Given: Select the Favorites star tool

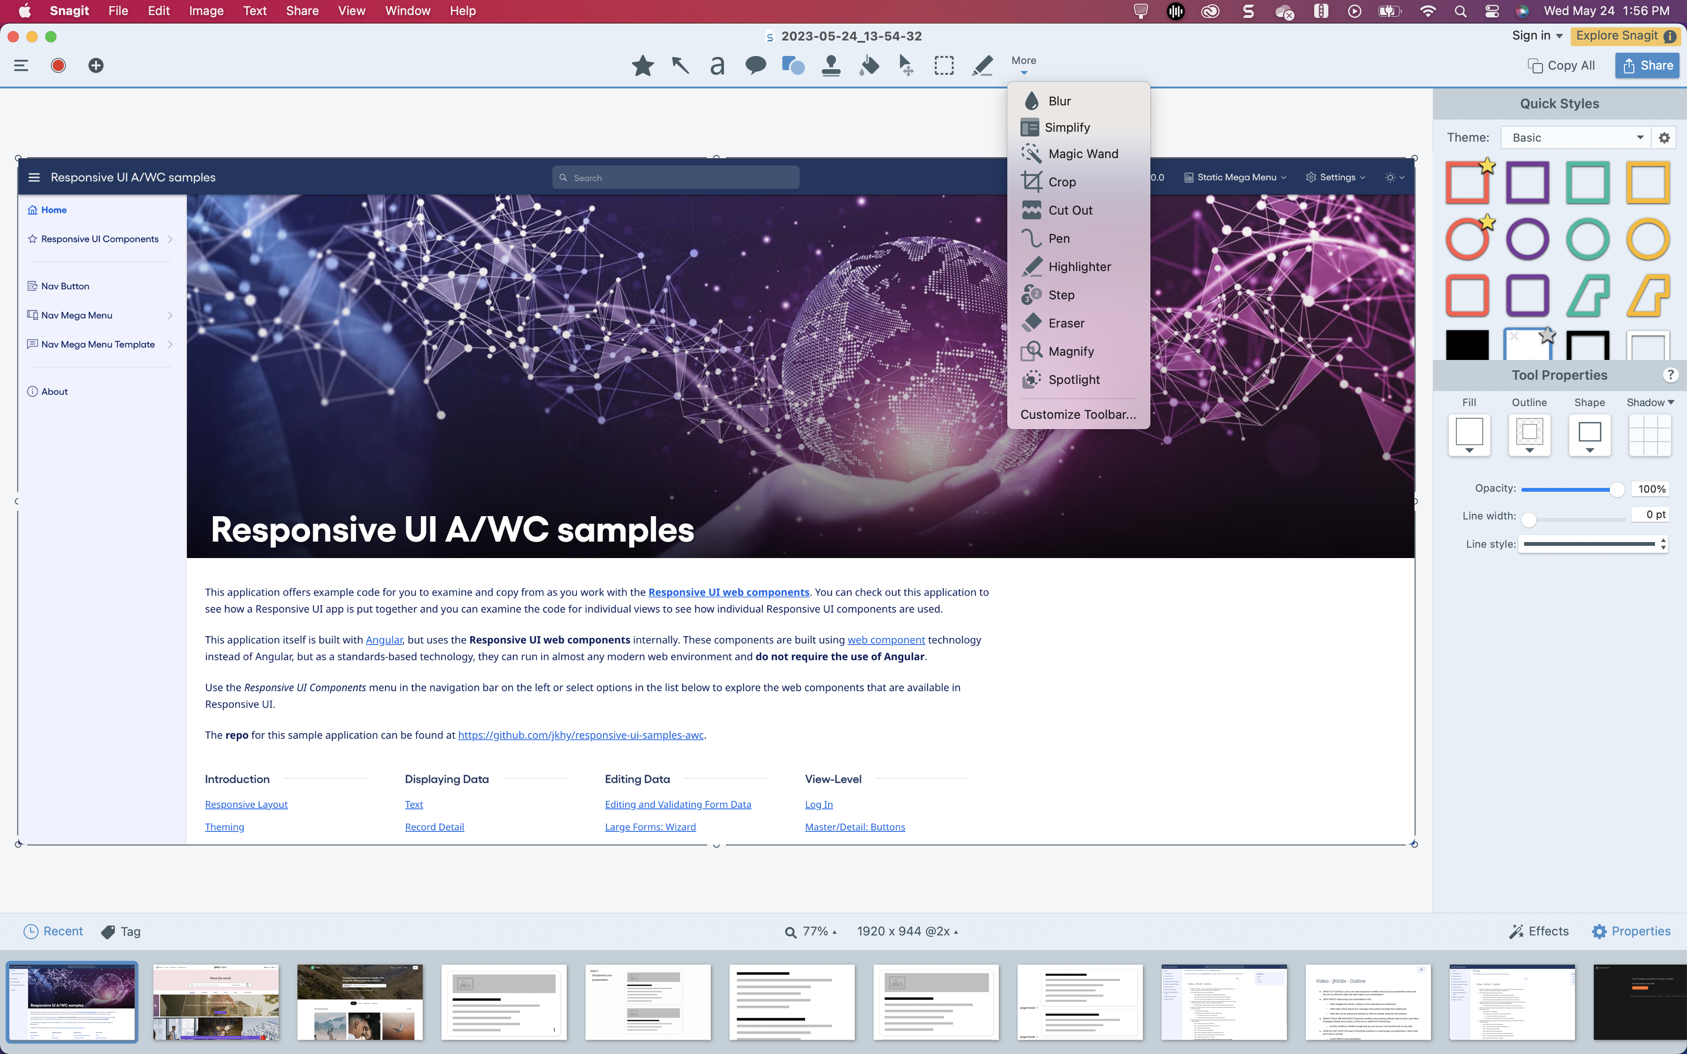Looking at the screenshot, I should tap(642, 65).
